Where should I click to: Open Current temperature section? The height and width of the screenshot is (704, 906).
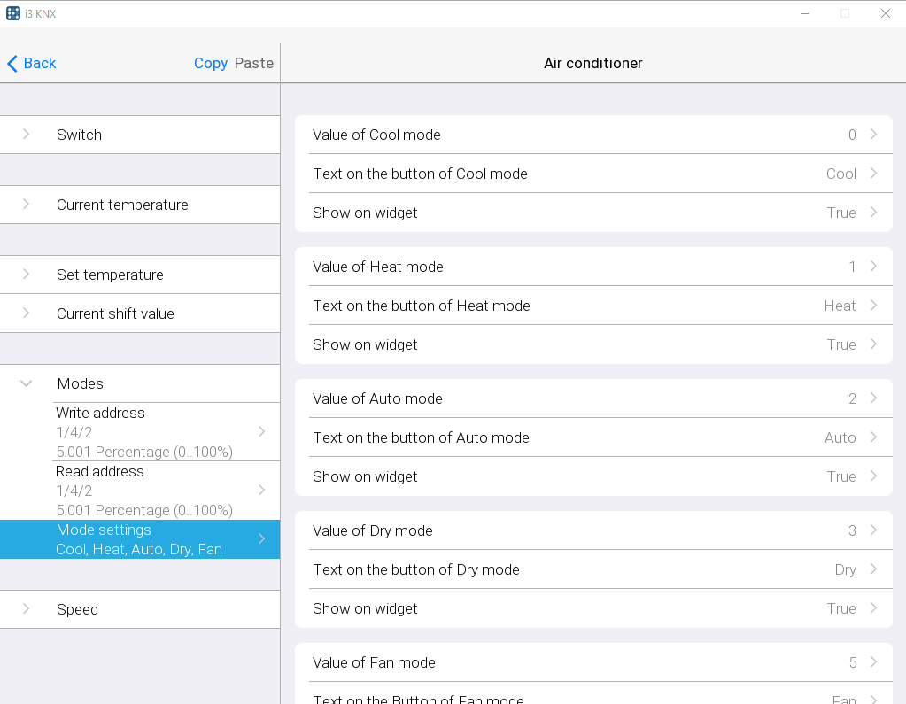pyautogui.click(x=122, y=205)
